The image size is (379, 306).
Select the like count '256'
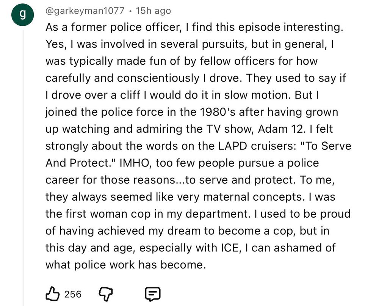(74, 293)
